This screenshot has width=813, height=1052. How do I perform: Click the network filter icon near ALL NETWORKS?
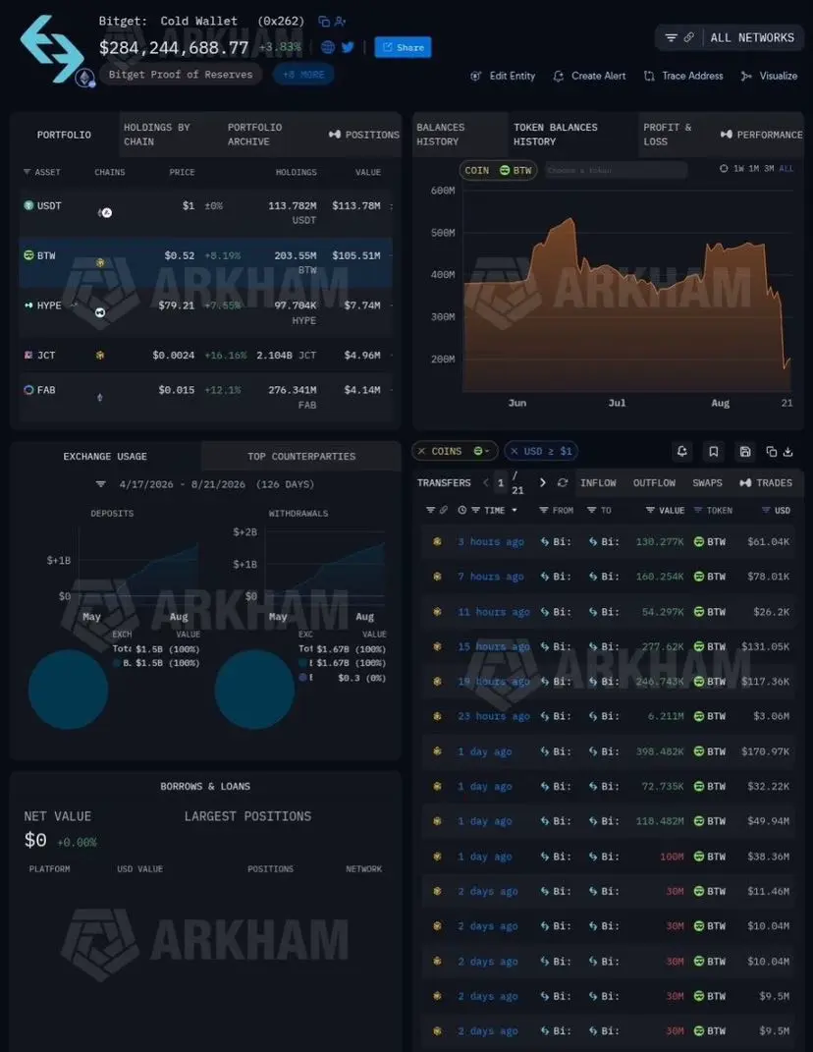pos(671,37)
